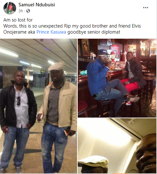Visit Samuel Ndubuisi's profile via name

click(37, 5)
